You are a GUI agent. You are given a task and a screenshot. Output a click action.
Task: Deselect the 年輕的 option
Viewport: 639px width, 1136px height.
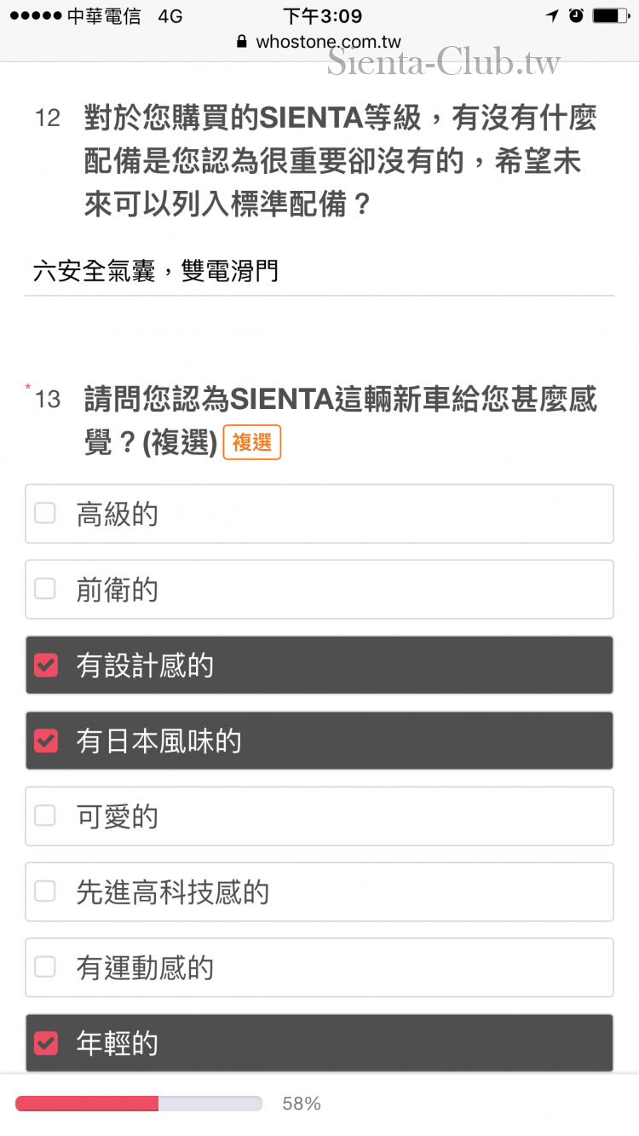pos(45,1043)
